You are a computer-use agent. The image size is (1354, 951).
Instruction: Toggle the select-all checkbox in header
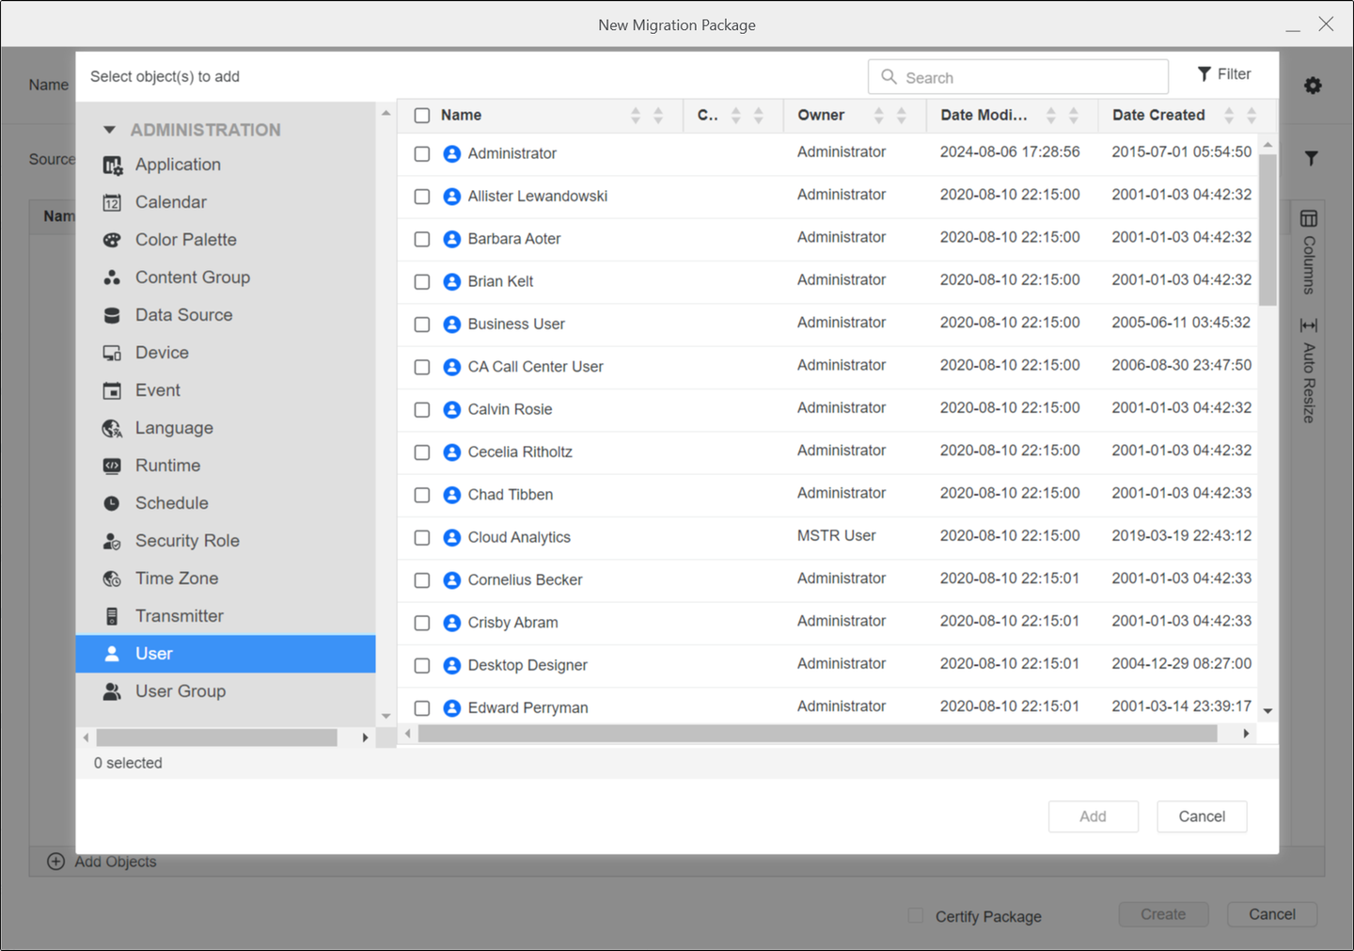(422, 116)
